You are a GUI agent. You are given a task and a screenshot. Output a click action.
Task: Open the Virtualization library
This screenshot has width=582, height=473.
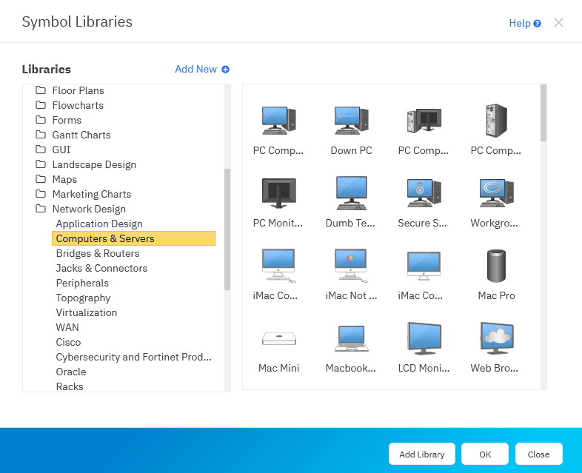coord(87,312)
